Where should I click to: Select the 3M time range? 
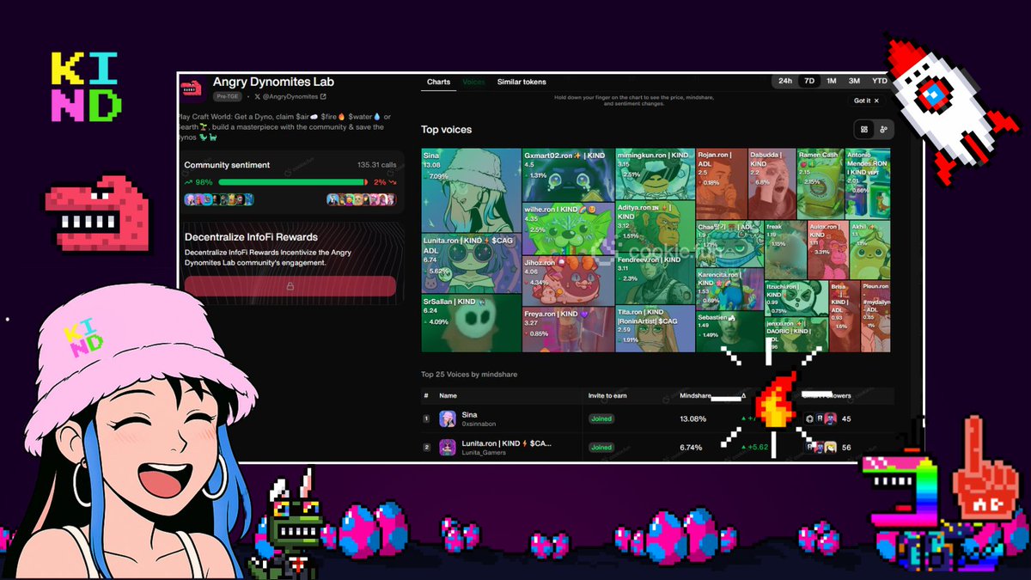click(854, 81)
